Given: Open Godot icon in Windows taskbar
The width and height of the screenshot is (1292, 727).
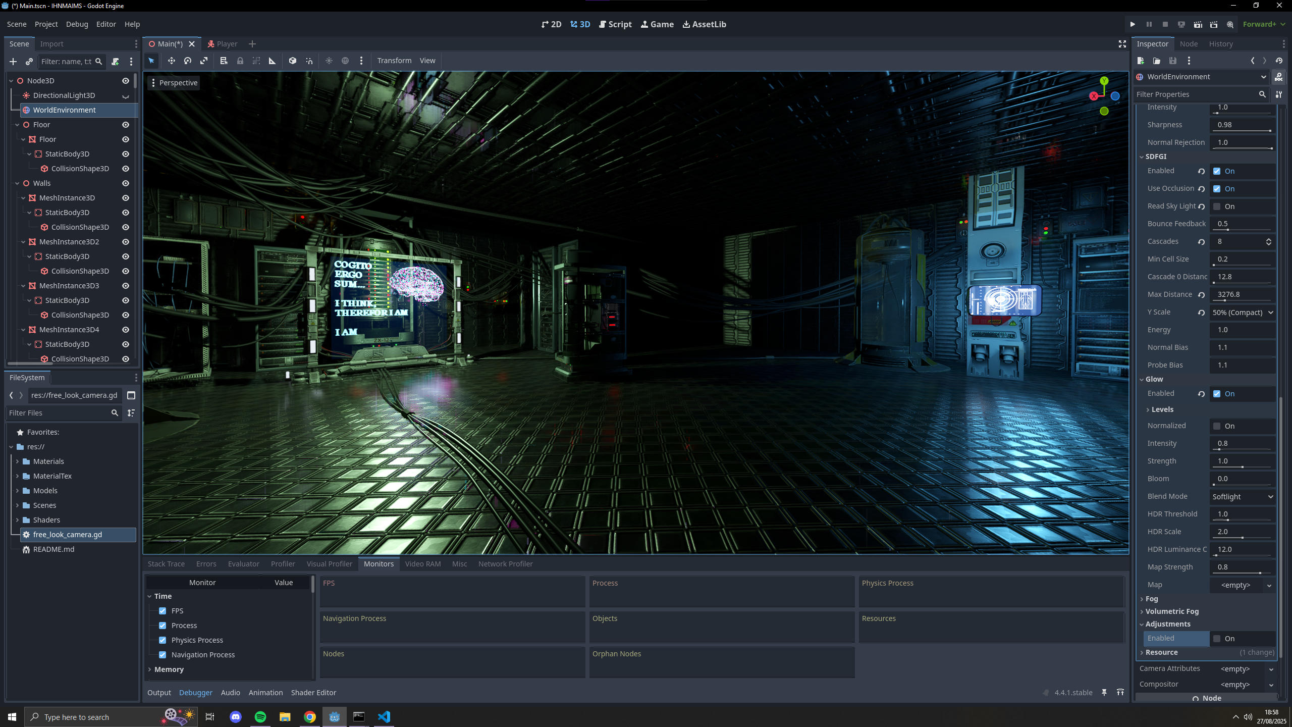Looking at the screenshot, I should click(335, 717).
